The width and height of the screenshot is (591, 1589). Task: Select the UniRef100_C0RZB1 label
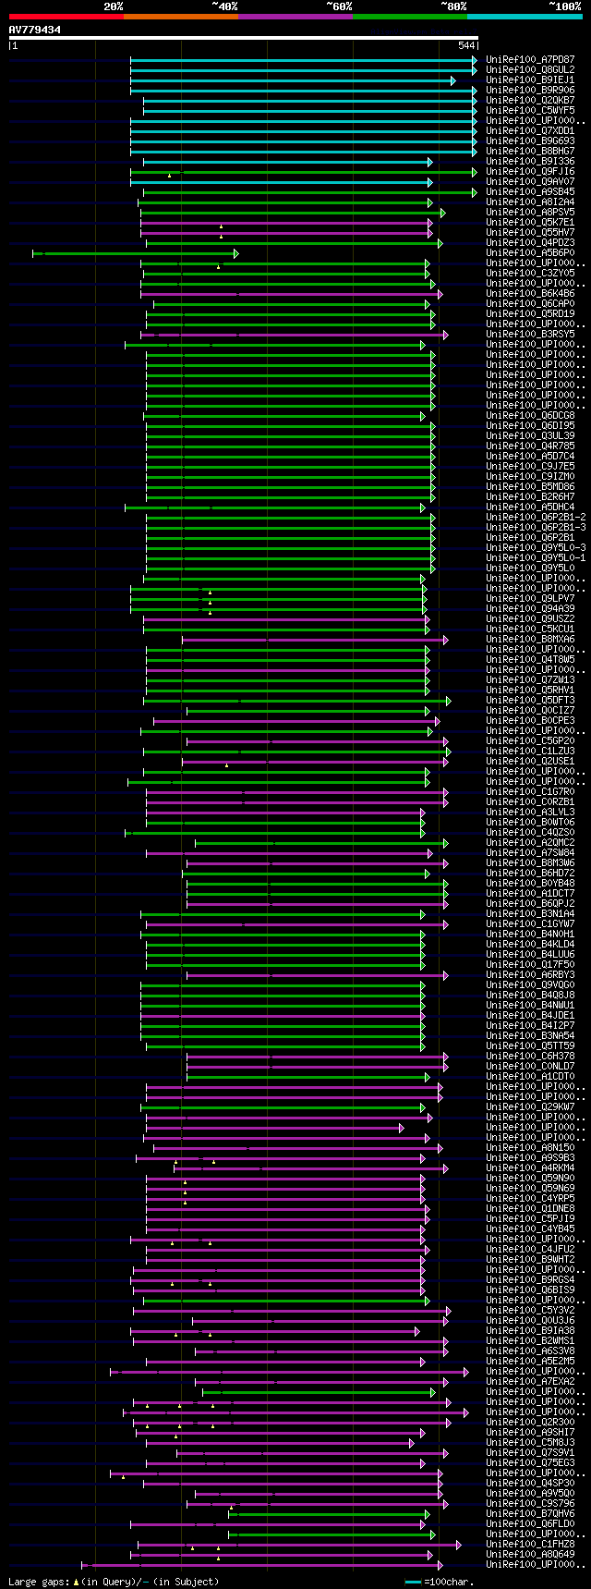530,801
